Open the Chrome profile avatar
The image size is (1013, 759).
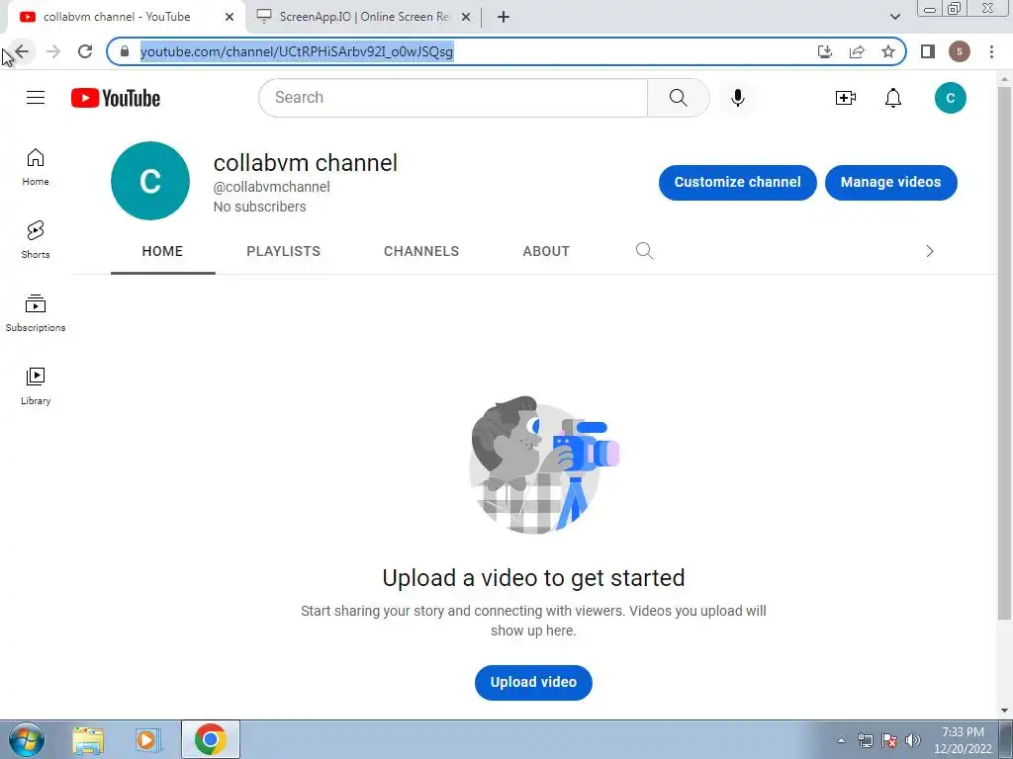pos(960,51)
